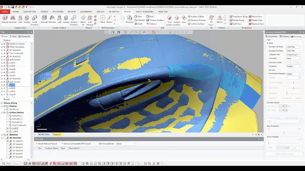This screenshot has height=171, width=305.
Task: Open the Boolean tool
Action: 130,19
